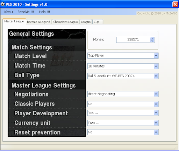Viewport: 179px width, 151px height.
Task: Open the Currency unit dropdown showing Euro
Action: pos(123,123)
